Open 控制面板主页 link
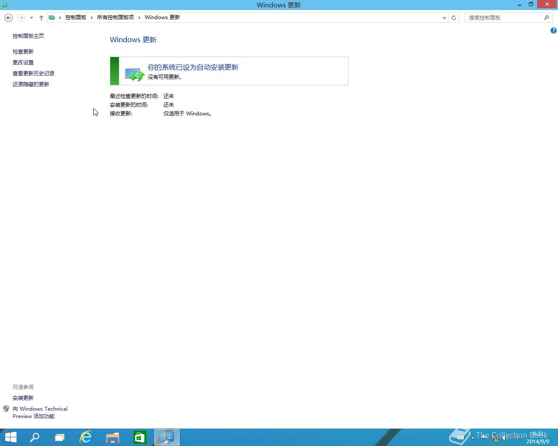 28,36
